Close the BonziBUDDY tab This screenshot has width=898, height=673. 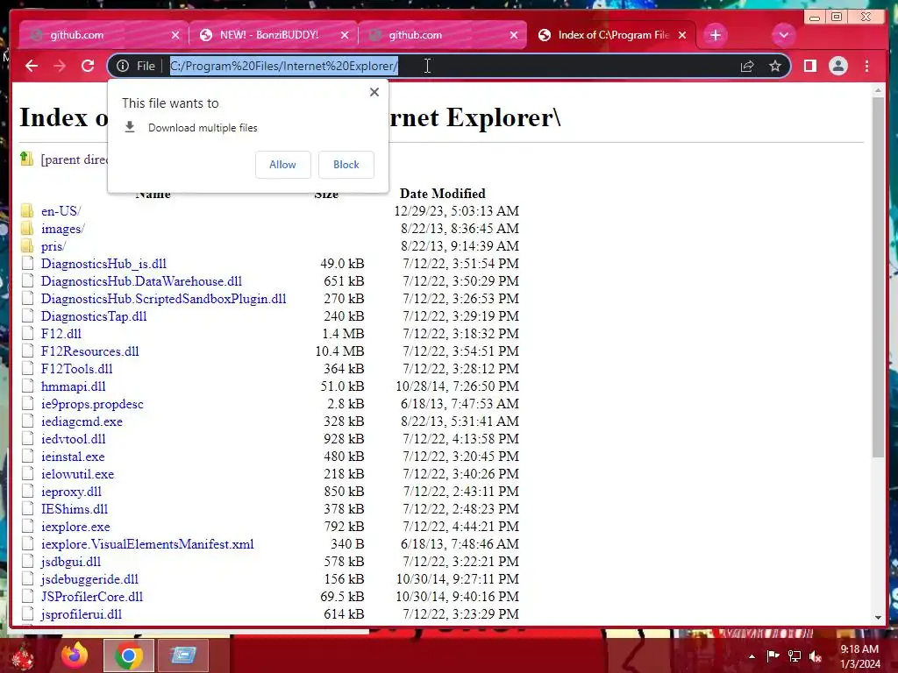click(x=344, y=35)
